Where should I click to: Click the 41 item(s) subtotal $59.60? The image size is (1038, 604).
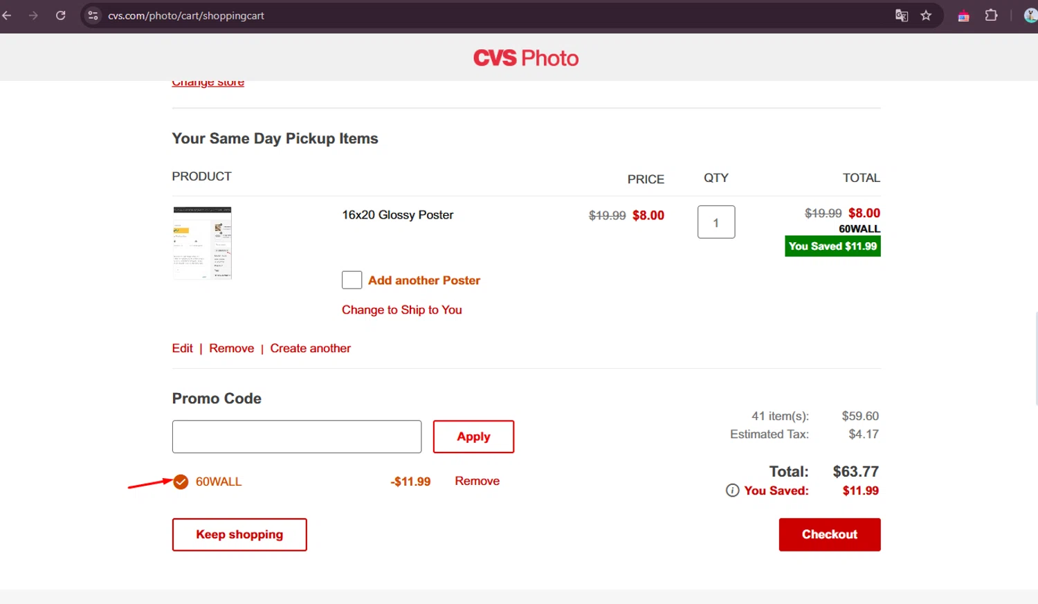coord(860,416)
